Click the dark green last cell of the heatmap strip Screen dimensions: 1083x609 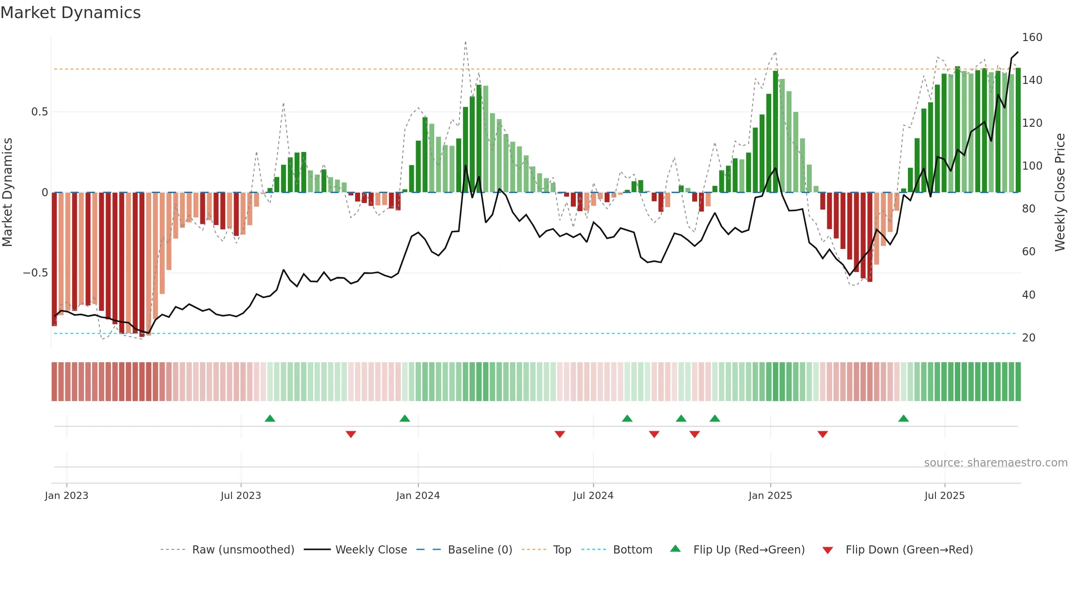coord(1018,382)
